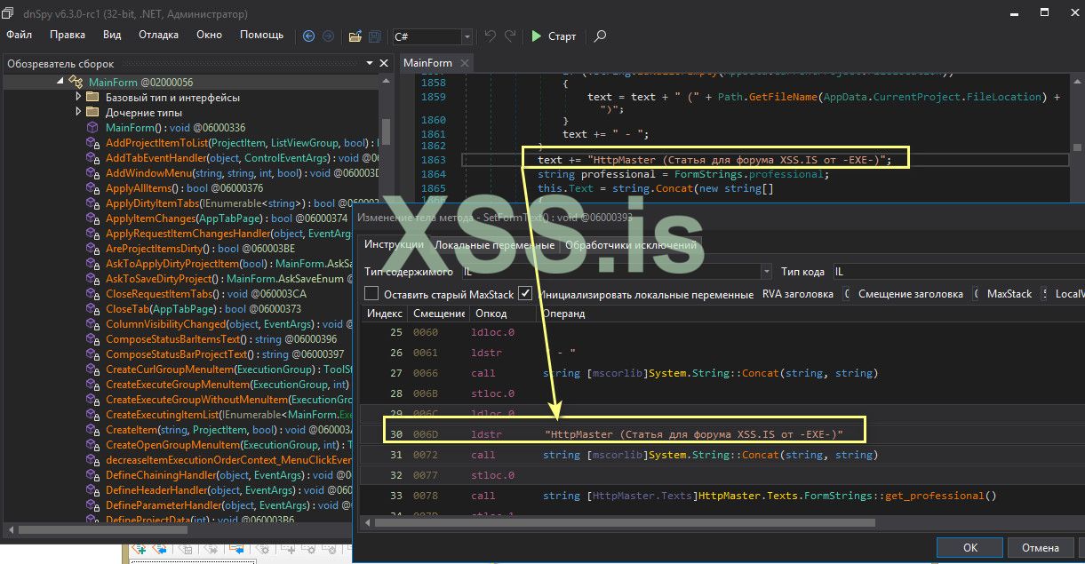Close the MainForm document tab

464,63
